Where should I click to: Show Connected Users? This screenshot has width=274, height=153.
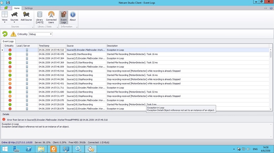[x=51, y=17]
